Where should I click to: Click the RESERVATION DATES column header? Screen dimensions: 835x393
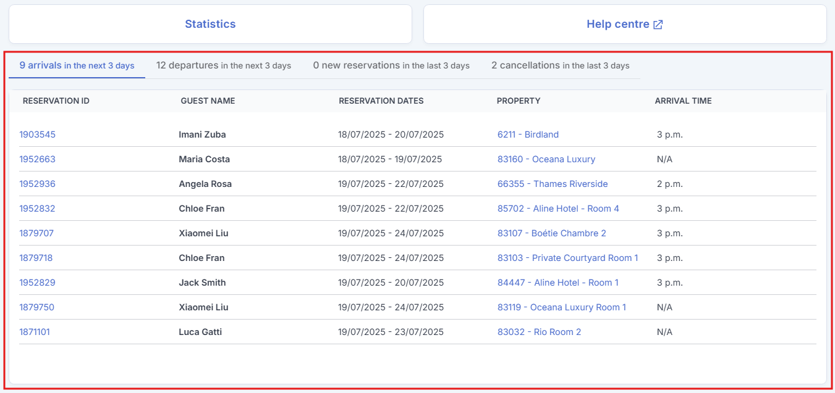381,101
